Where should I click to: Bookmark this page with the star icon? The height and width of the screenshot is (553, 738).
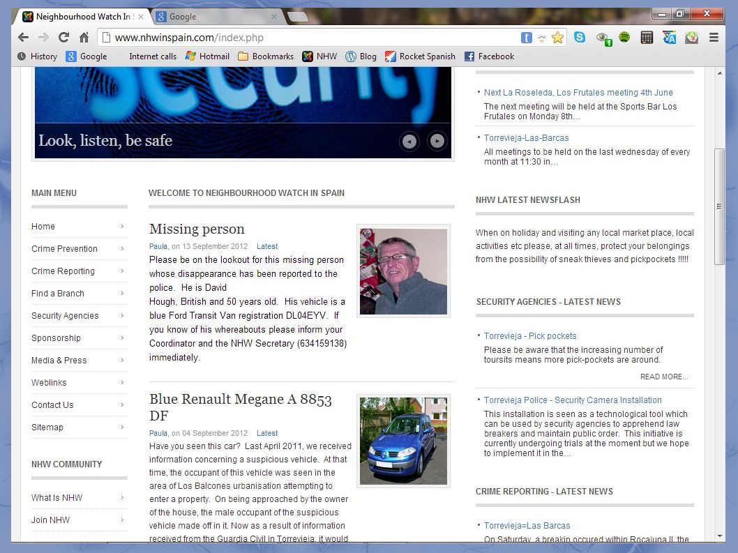tap(557, 38)
